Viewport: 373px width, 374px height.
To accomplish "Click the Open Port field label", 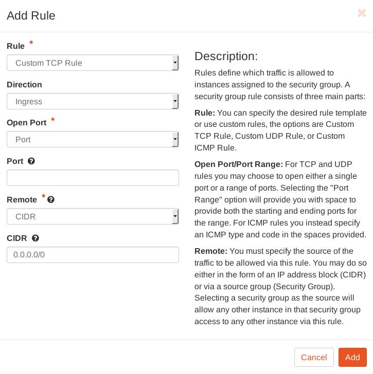I will [x=26, y=123].
